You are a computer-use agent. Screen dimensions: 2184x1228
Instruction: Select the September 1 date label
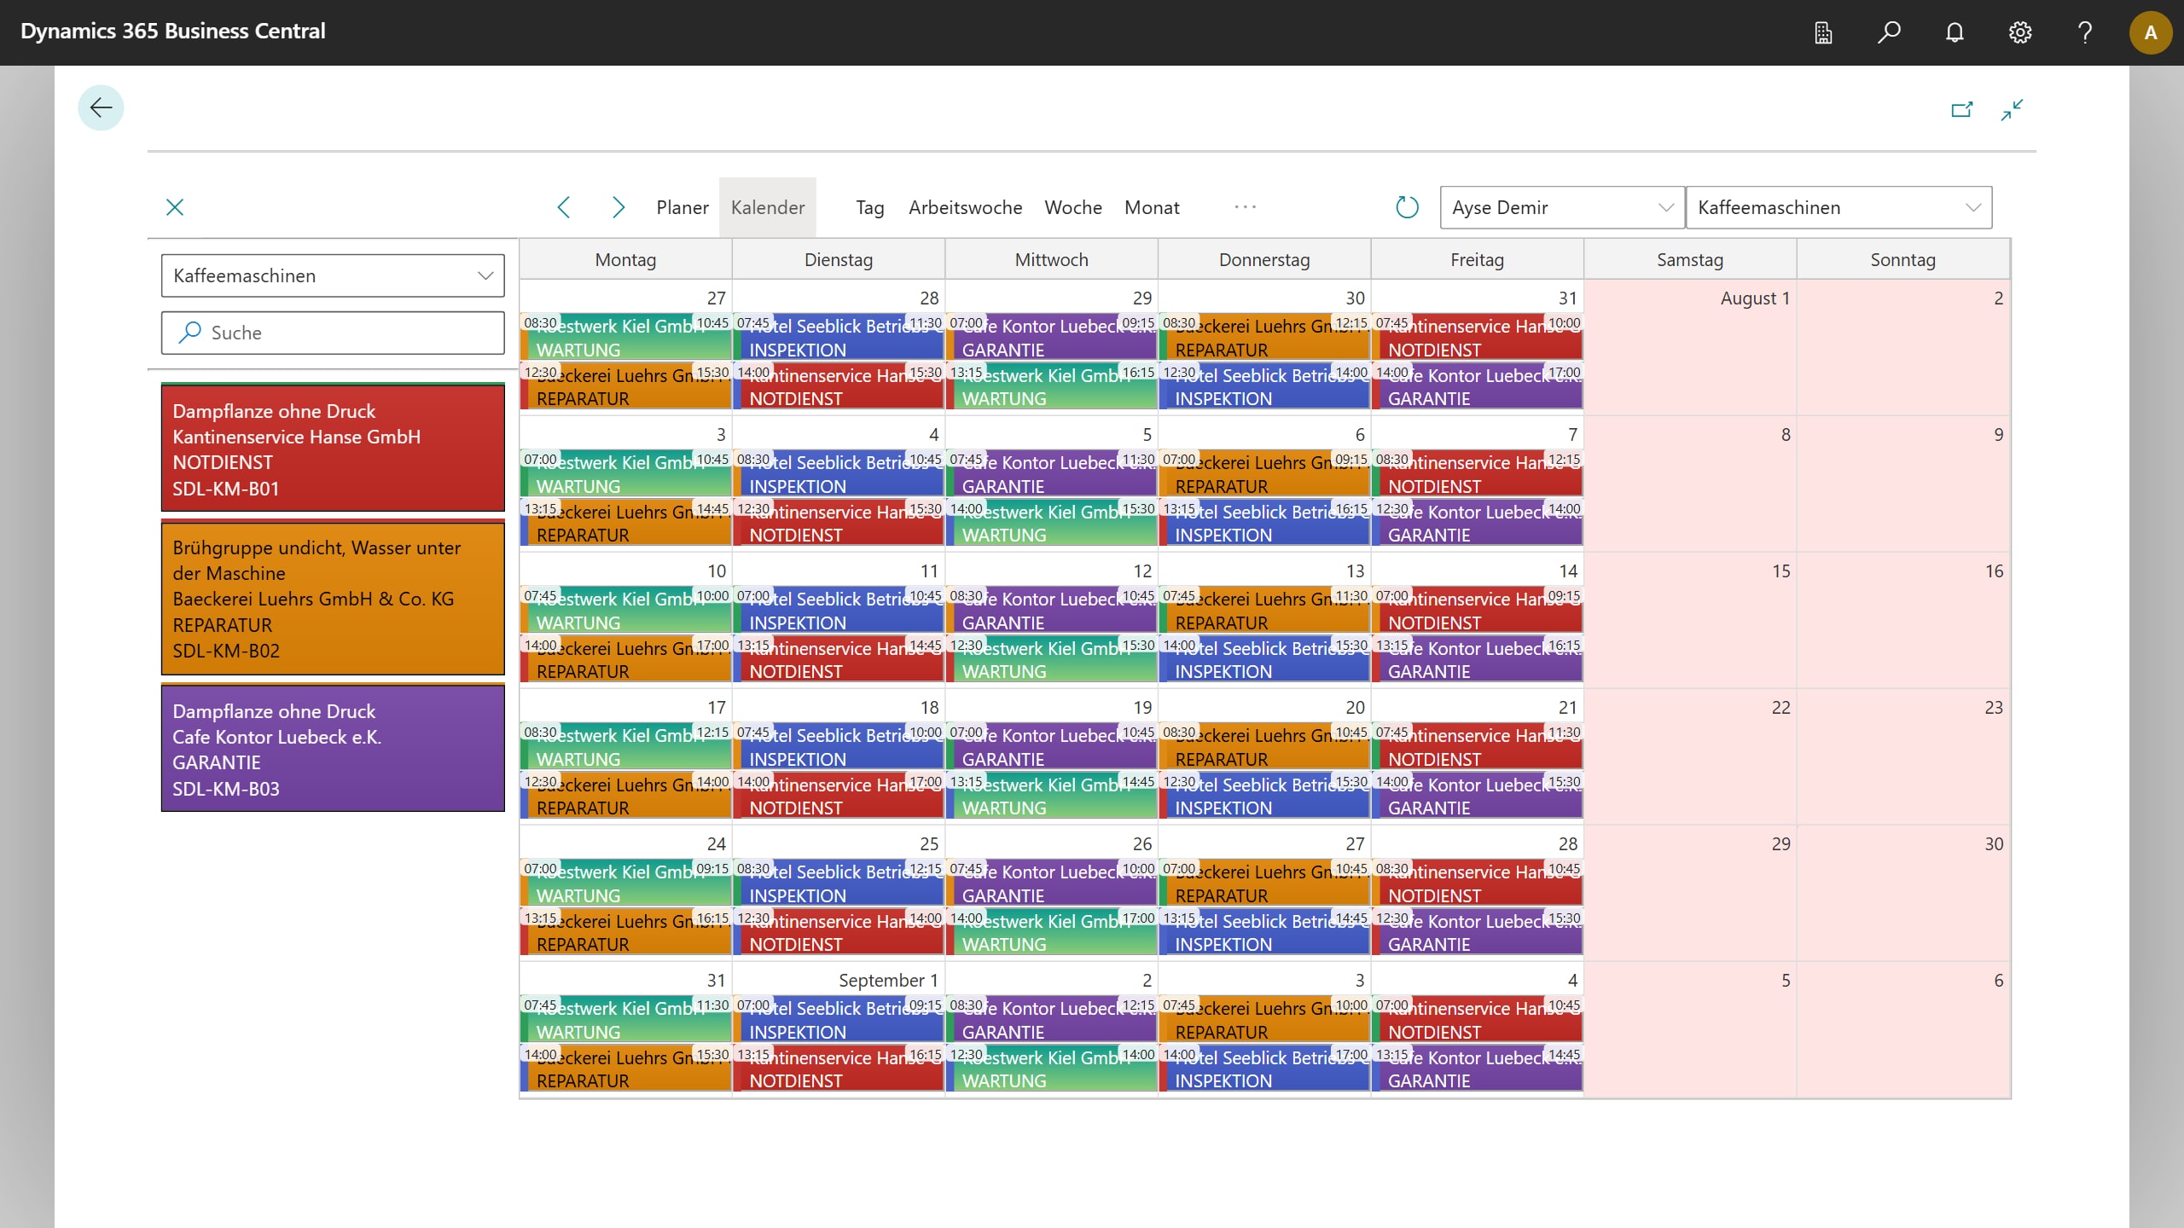pos(888,980)
